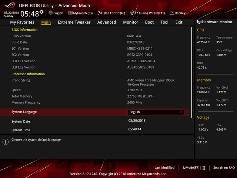237x178 pixels.
Task: Click the globe language icon
Action: 51,13
